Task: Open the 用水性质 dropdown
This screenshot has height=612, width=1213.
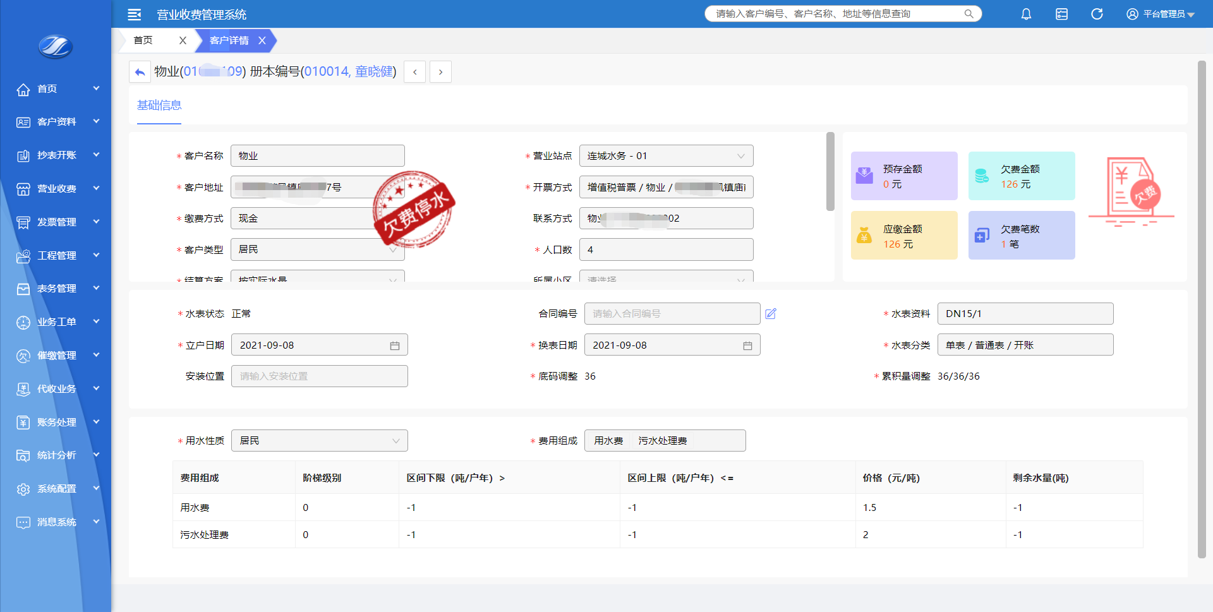Action: (x=319, y=441)
